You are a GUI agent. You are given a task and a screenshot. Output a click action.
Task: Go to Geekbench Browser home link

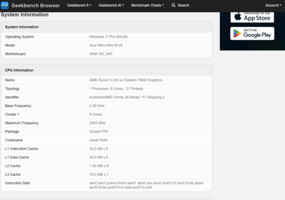pyautogui.click(x=36, y=5)
